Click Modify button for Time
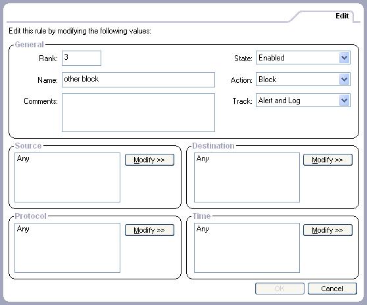Viewport: 367px width, 305px height. pos(328,230)
